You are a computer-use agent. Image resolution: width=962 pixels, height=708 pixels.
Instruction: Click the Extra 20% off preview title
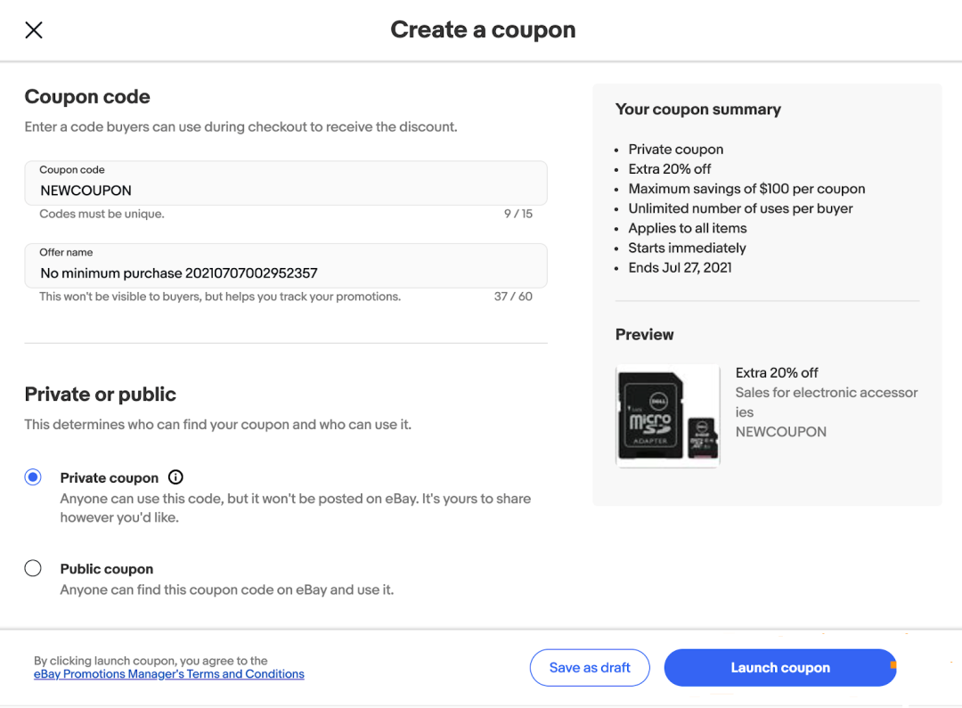point(777,373)
